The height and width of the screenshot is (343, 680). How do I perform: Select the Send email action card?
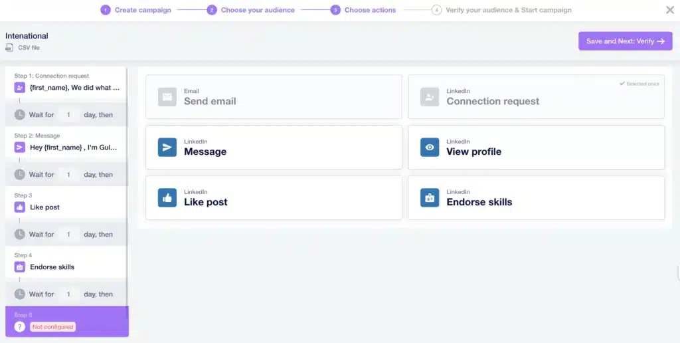point(274,97)
